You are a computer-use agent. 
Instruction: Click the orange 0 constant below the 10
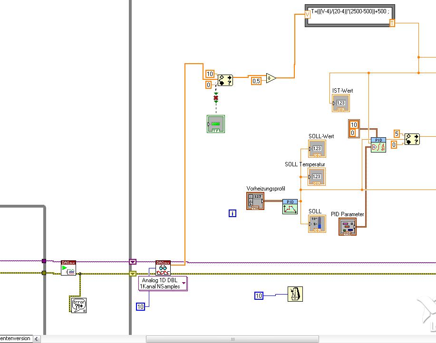[x=209, y=85]
